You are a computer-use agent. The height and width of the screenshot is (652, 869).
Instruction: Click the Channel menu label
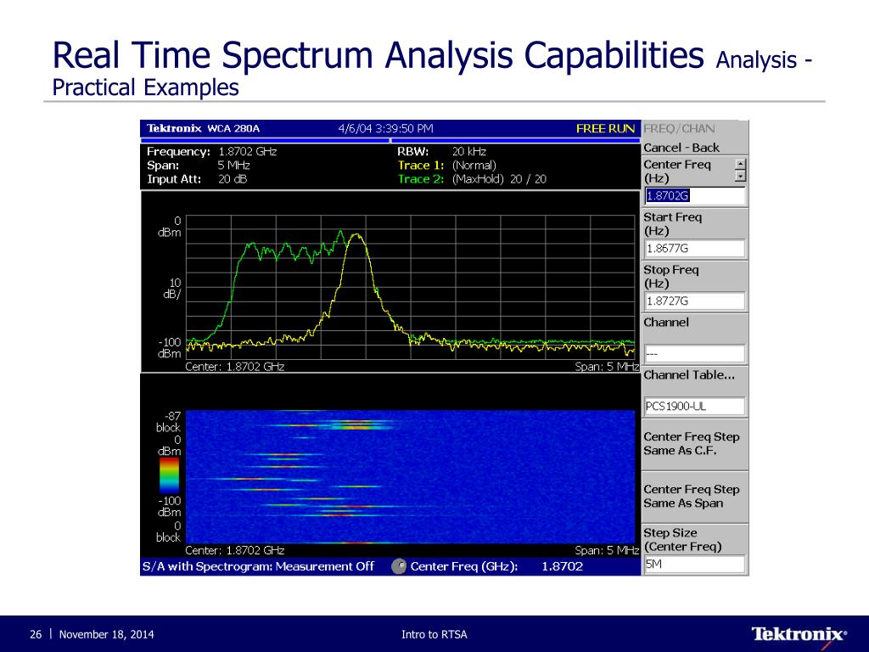665,322
